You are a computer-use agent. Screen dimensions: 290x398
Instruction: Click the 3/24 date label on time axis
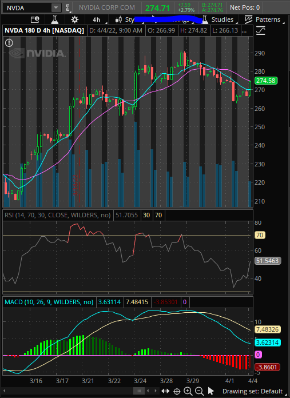coord(140,381)
